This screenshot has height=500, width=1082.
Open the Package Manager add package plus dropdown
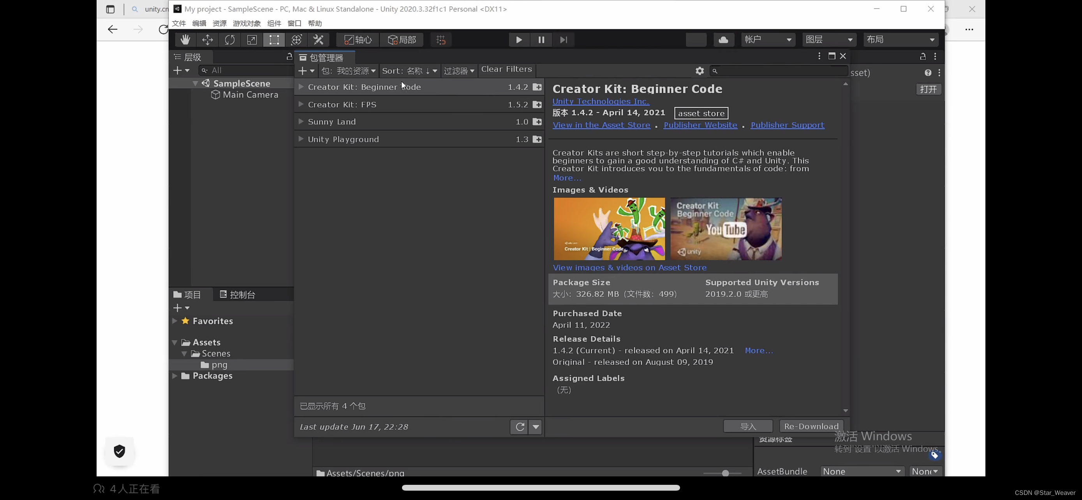306,71
